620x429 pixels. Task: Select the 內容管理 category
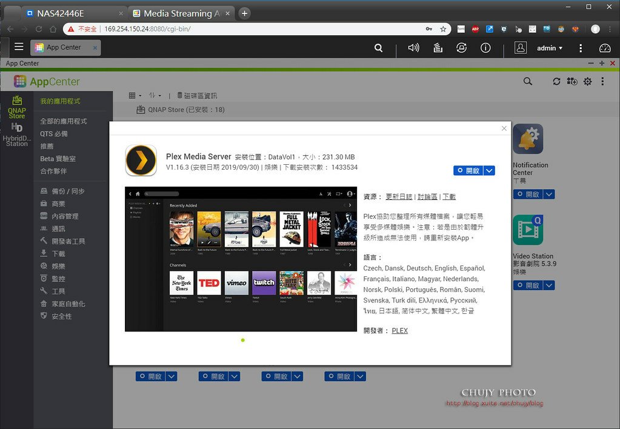tap(59, 216)
